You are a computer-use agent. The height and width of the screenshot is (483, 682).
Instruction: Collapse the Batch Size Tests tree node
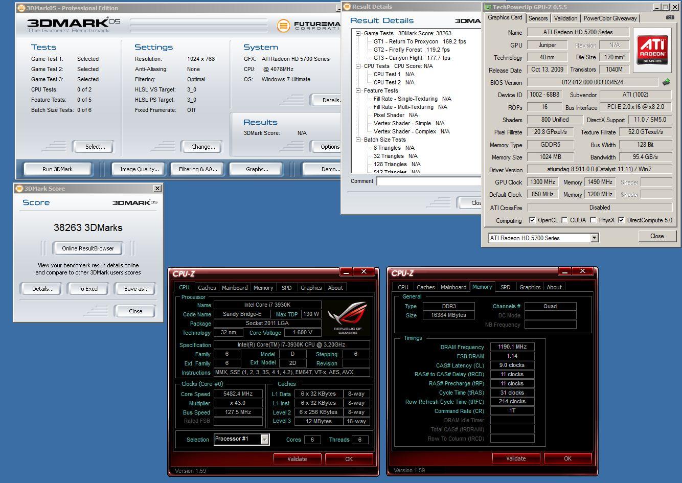(358, 140)
